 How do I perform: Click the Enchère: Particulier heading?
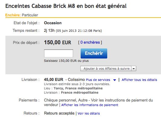[x=22, y=15]
